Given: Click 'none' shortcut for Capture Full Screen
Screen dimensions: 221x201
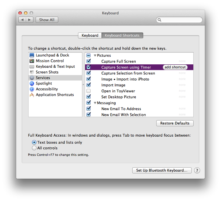Looking at the screenshot, I should tap(182, 61).
